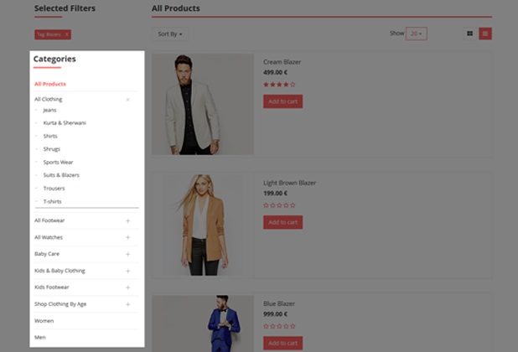Expand the Baby Care category
Viewport: 518px width, 352px height.
127,254
